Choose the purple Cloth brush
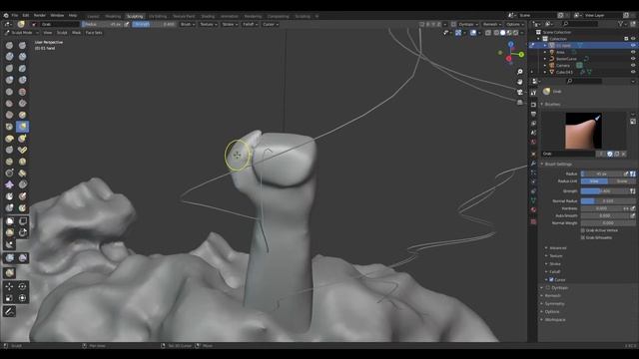The image size is (639, 359). [9, 184]
